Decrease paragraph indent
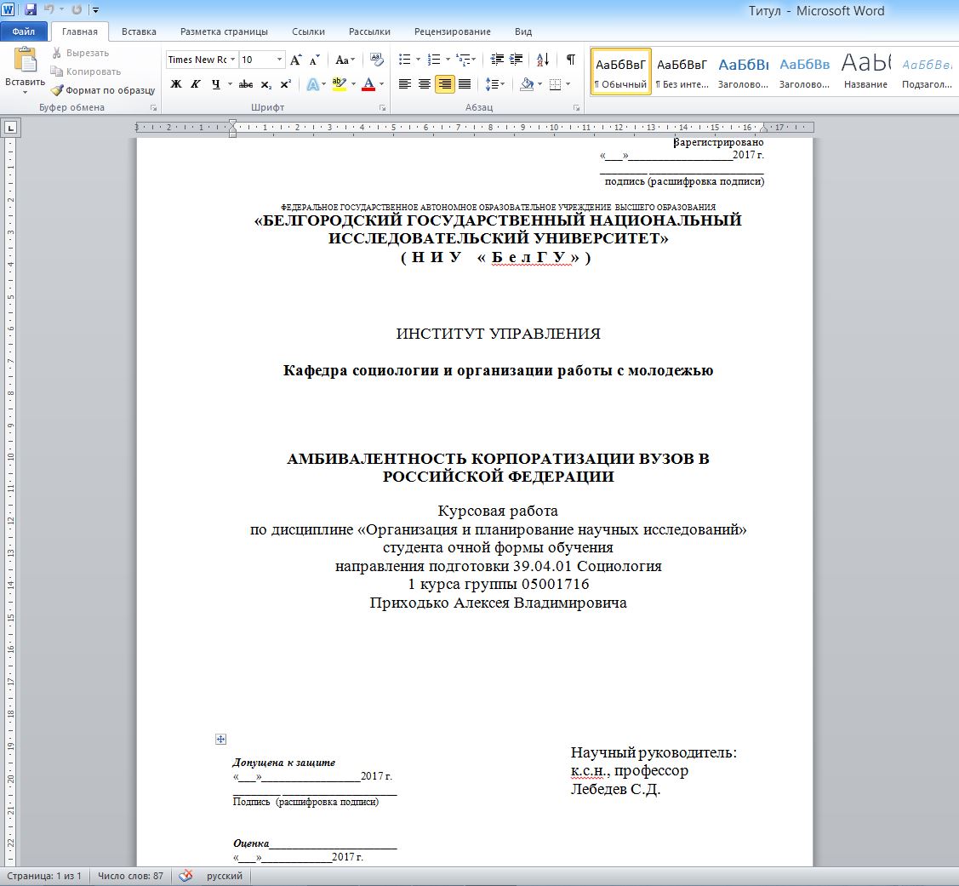The width and height of the screenshot is (959, 886). click(497, 60)
